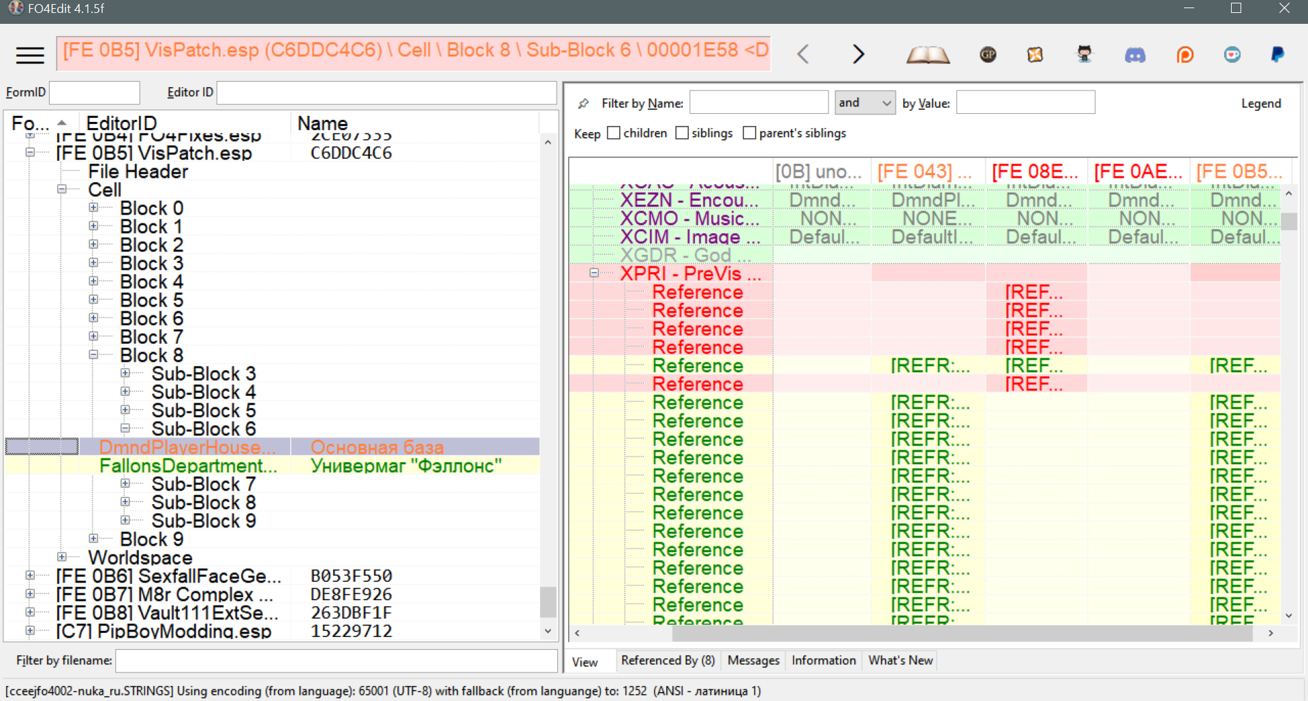This screenshot has height=701, width=1308.
Task: Open the Messages tab
Action: tap(753, 660)
